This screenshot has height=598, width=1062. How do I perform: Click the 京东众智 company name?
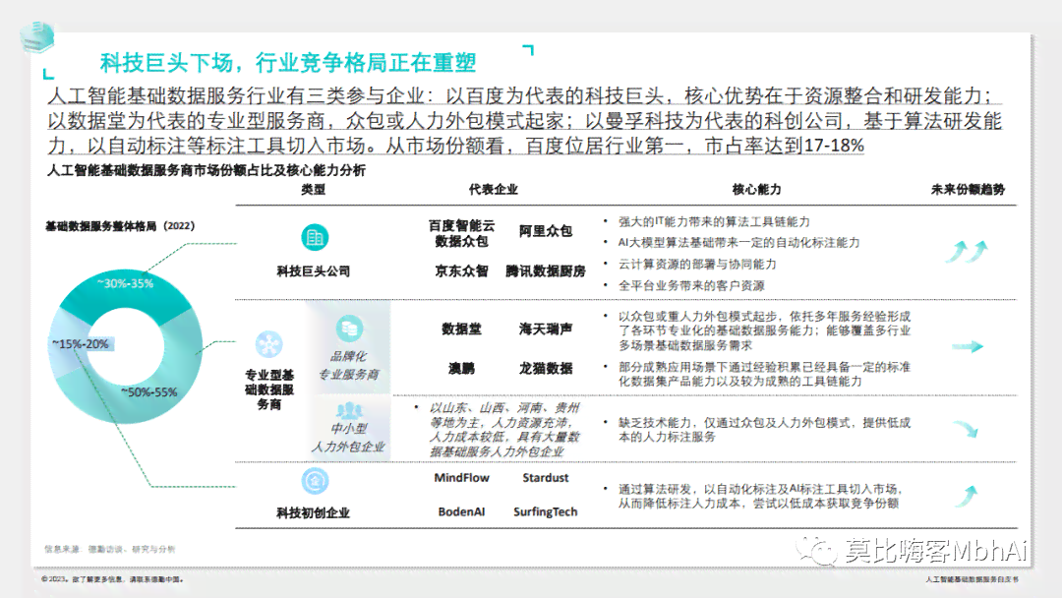pyautogui.click(x=461, y=270)
